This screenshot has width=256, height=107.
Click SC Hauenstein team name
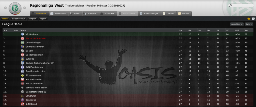pyautogui.click(x=33, y=75)
